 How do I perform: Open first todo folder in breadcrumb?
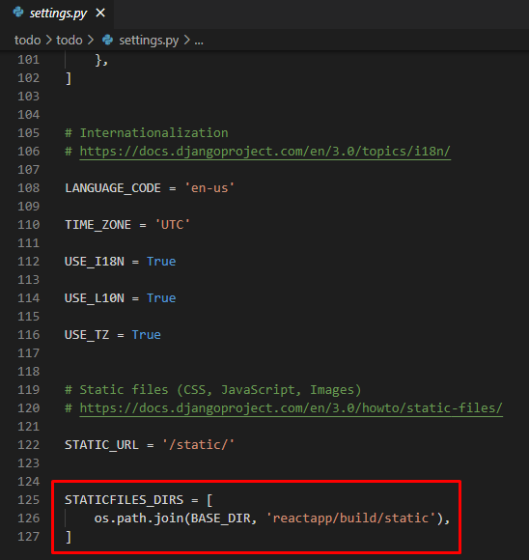[x=27, y=40]
